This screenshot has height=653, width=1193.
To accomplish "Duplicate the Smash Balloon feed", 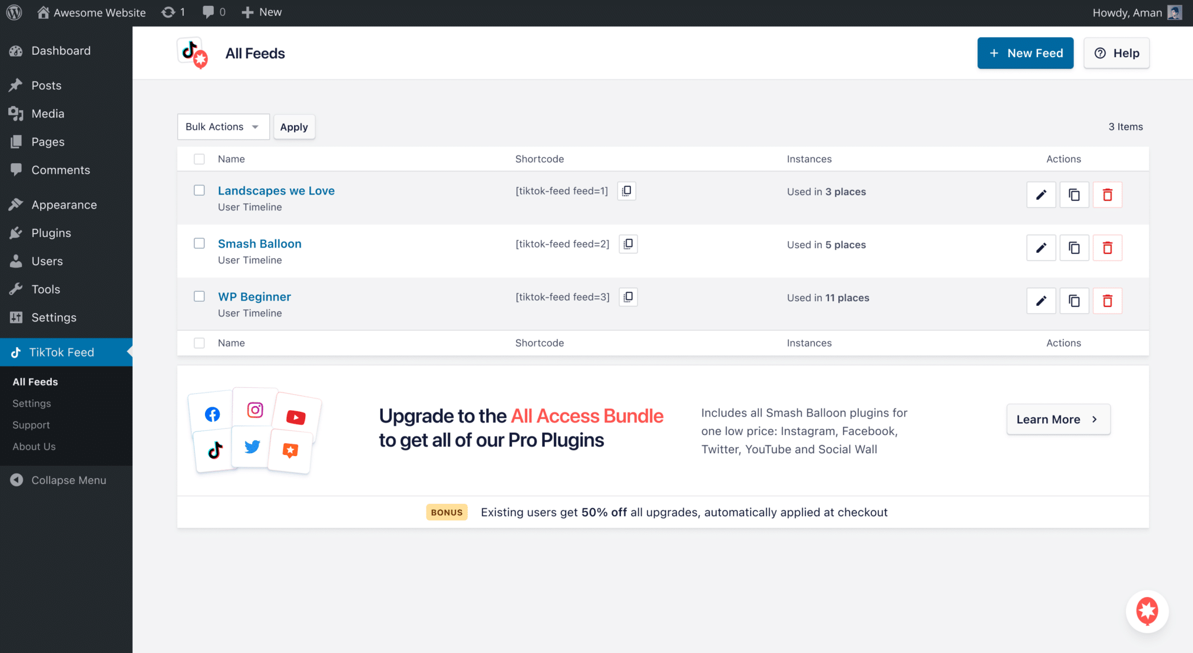I will pos(1074,248).
